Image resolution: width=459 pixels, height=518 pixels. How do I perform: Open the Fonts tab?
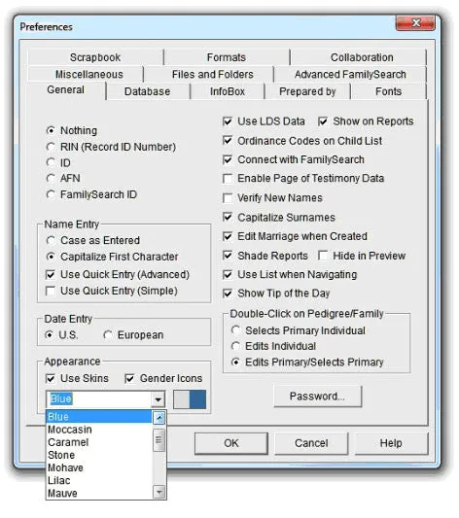[388, 91]
